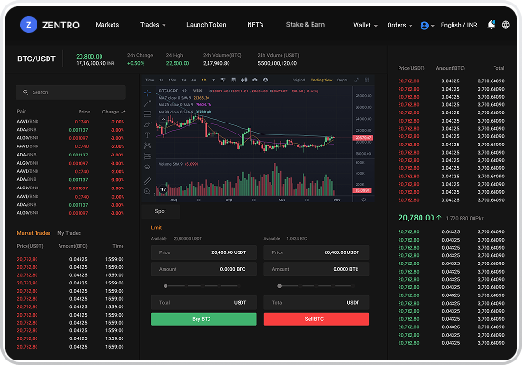Open the Wallet dropdown

point(365,25)
